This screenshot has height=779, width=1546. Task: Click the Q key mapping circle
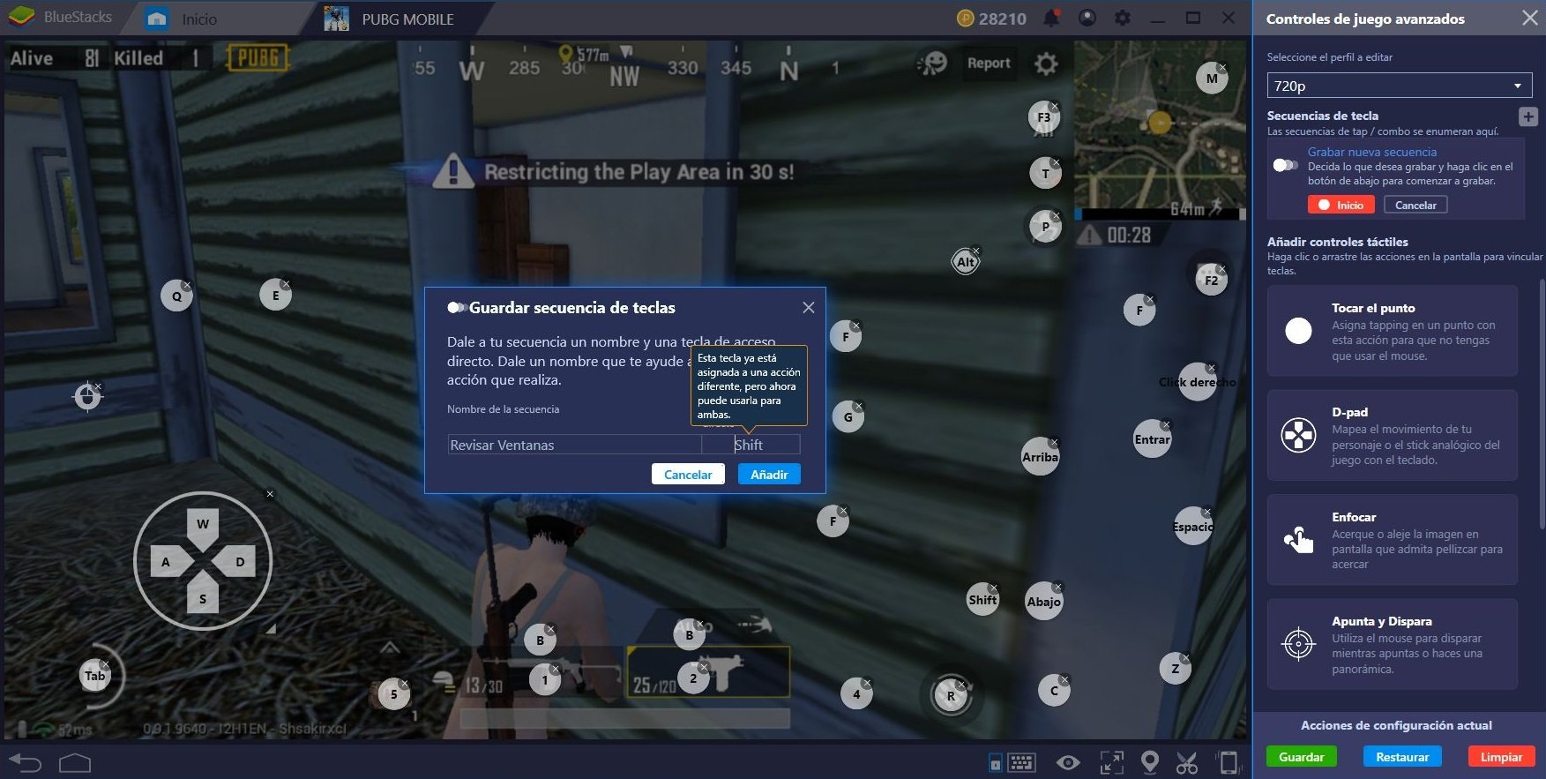(x=176, y=296)
